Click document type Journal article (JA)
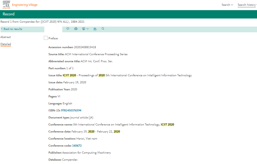257x164 pixels. [82, 117]
